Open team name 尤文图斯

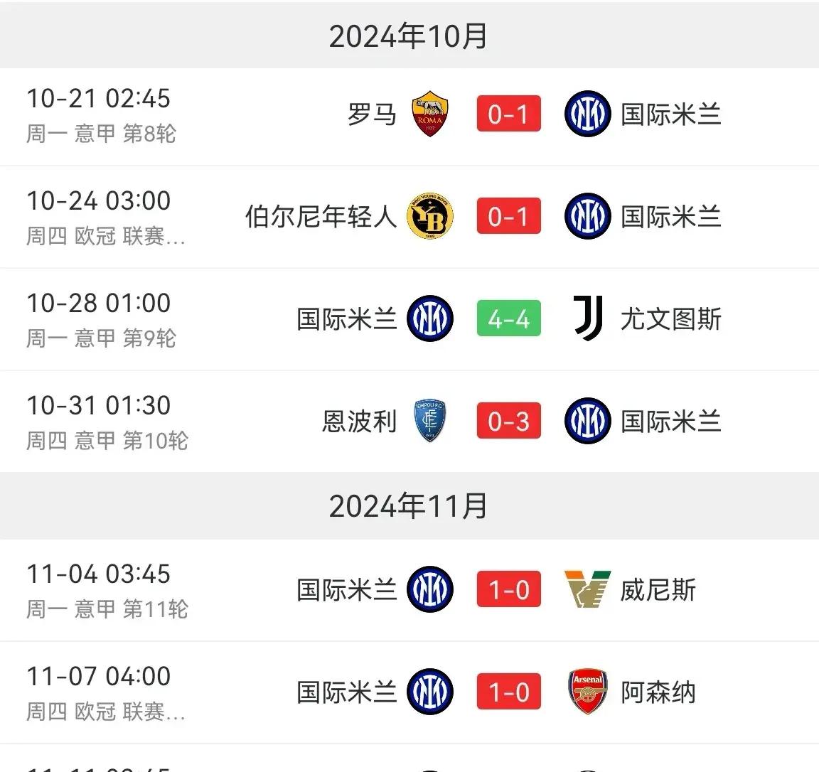point(670,318)
